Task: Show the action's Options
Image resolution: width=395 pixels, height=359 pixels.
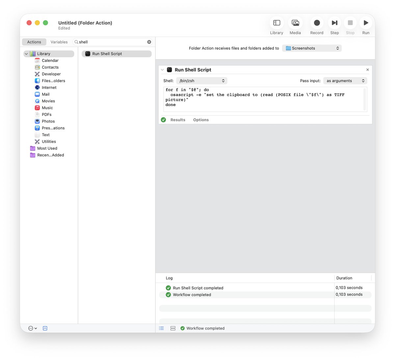Action: [201, 120]
